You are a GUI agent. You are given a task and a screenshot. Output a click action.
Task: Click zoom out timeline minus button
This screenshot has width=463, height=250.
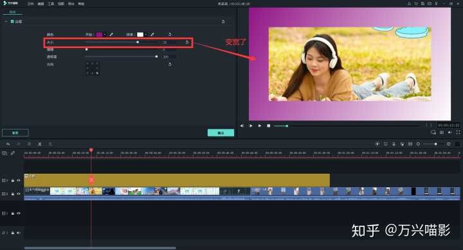(419, 144)
